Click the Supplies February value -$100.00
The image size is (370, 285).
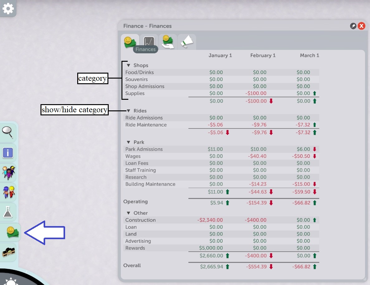click(256, 93)
